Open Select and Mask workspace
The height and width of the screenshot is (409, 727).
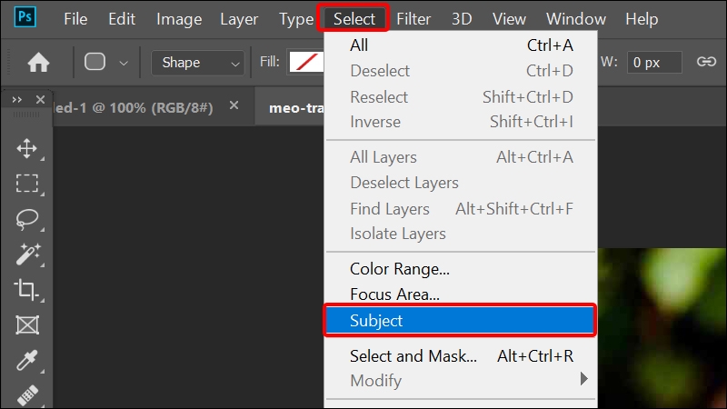pos(461,356)
